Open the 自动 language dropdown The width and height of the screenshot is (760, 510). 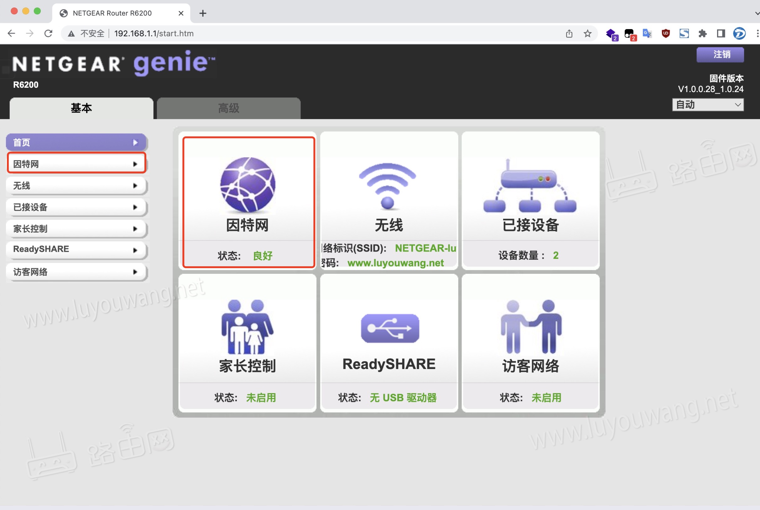[708, 105]
